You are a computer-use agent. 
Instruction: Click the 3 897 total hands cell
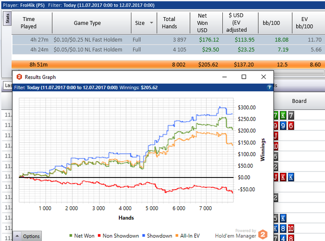180,40
